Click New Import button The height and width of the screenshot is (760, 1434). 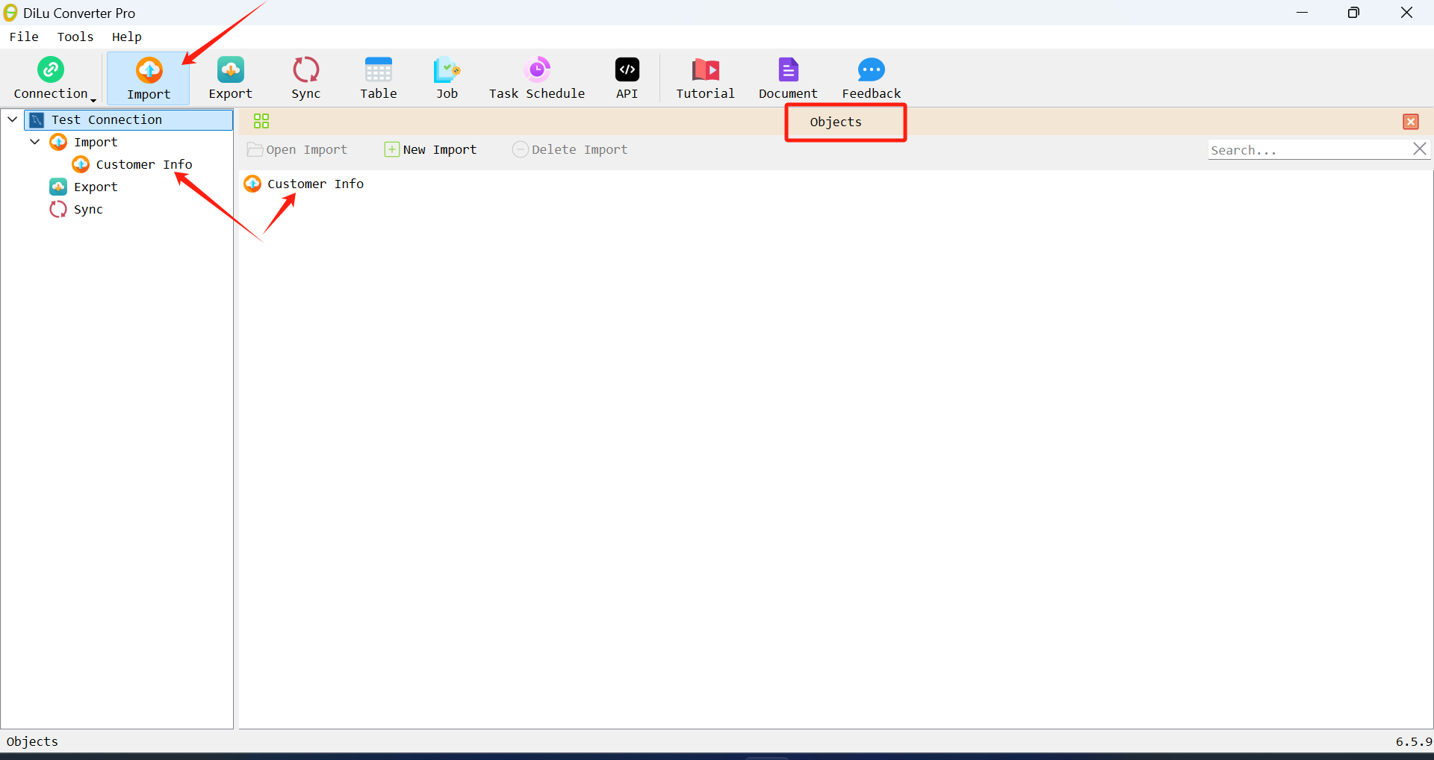431,149
